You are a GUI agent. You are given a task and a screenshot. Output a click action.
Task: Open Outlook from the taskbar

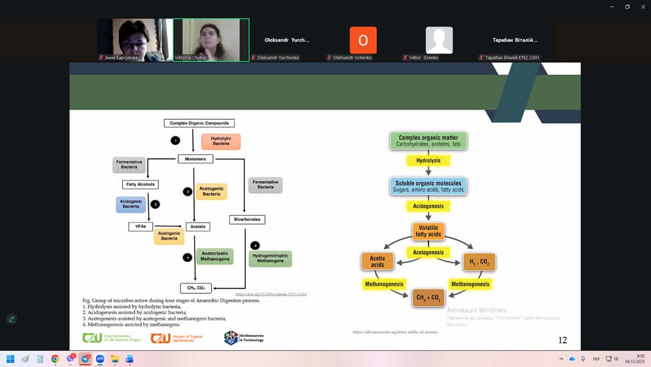click(130, 359)
